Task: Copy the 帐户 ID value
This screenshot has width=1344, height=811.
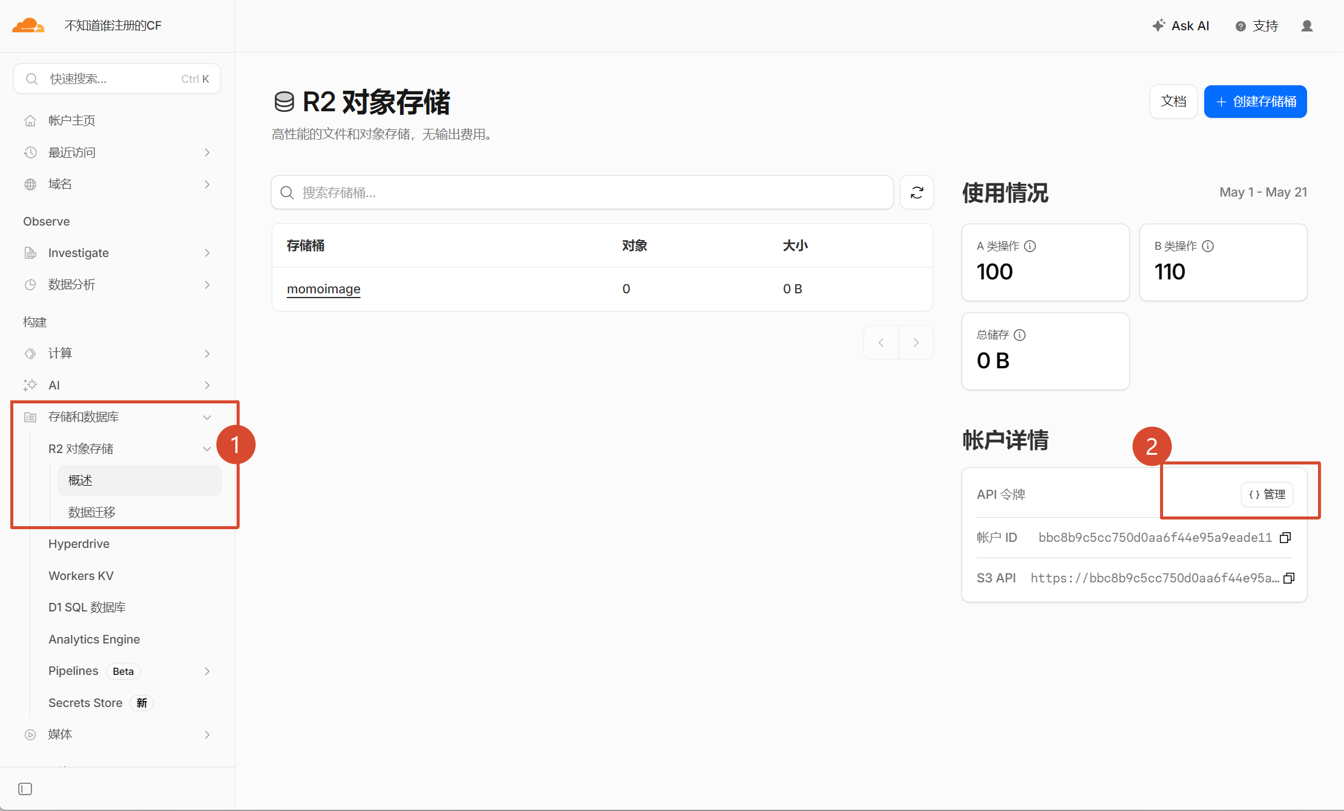Action: 1286,538
